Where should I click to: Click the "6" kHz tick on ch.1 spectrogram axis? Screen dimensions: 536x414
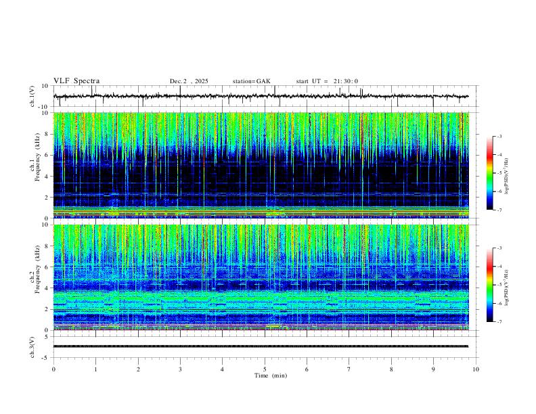pos(47,155)
